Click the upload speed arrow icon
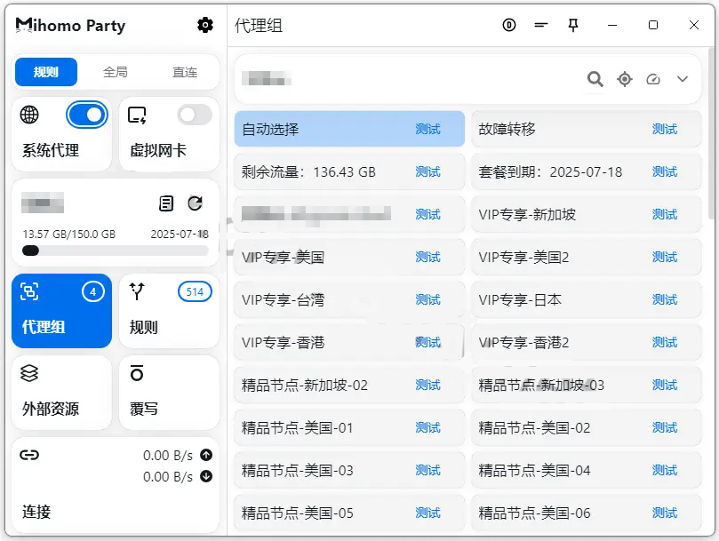 [206, 455]
